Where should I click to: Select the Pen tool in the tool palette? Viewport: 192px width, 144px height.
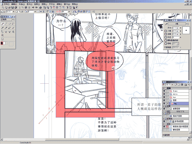(x=2, y=24)
